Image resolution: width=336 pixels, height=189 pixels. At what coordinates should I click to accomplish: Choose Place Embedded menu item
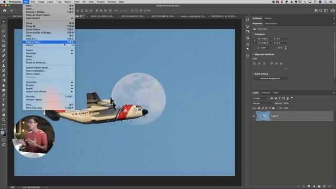click(49, 71)
